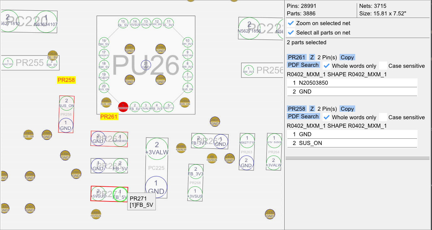The height and width of the screenshot is (230, 432).
Task: Toggle Whole words only for PR261
Action: tap(327, 66)
